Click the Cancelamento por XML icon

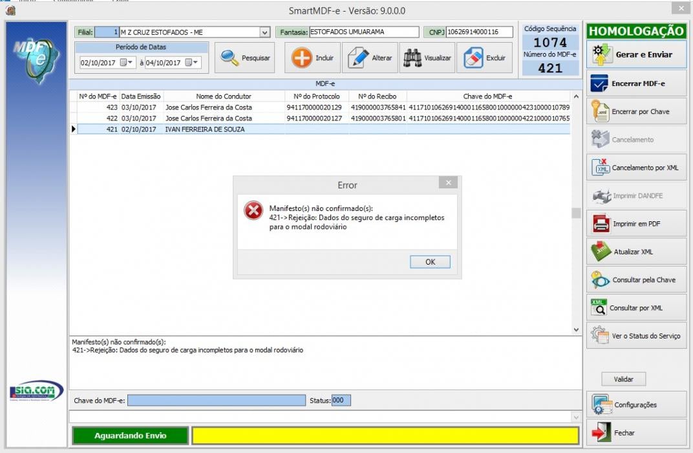pos(601,168)
